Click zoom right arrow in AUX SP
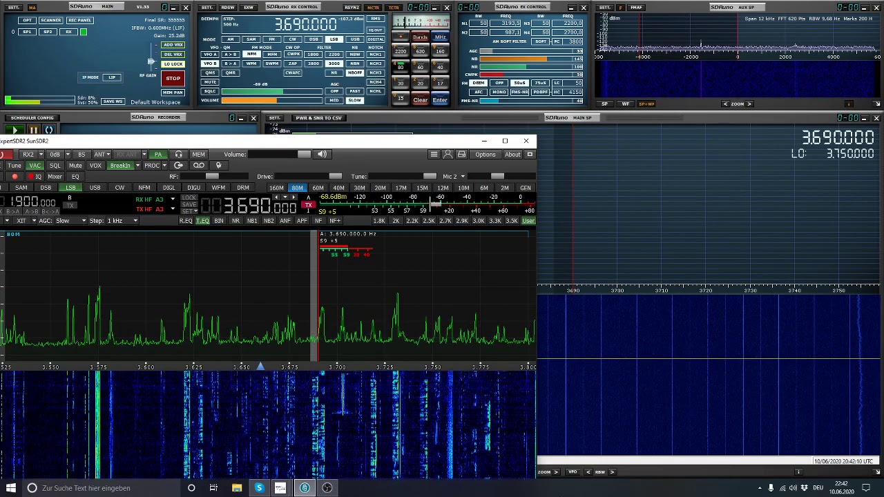 [x=750, y=104]
